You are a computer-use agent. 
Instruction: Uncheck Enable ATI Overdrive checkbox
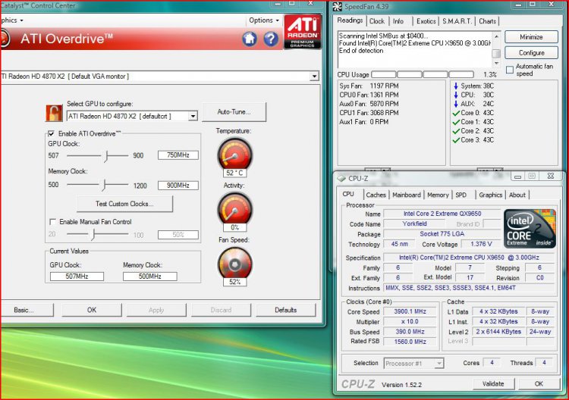51,133
